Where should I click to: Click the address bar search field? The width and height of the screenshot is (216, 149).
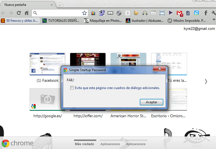click(60, 13)
